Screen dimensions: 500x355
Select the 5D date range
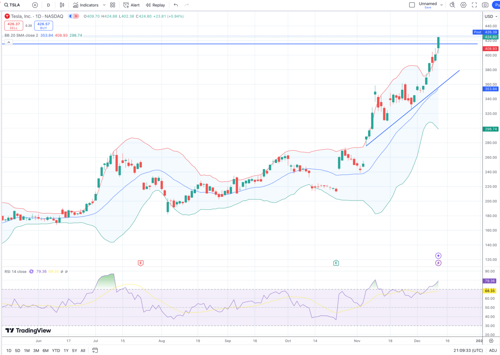point(17,351)
